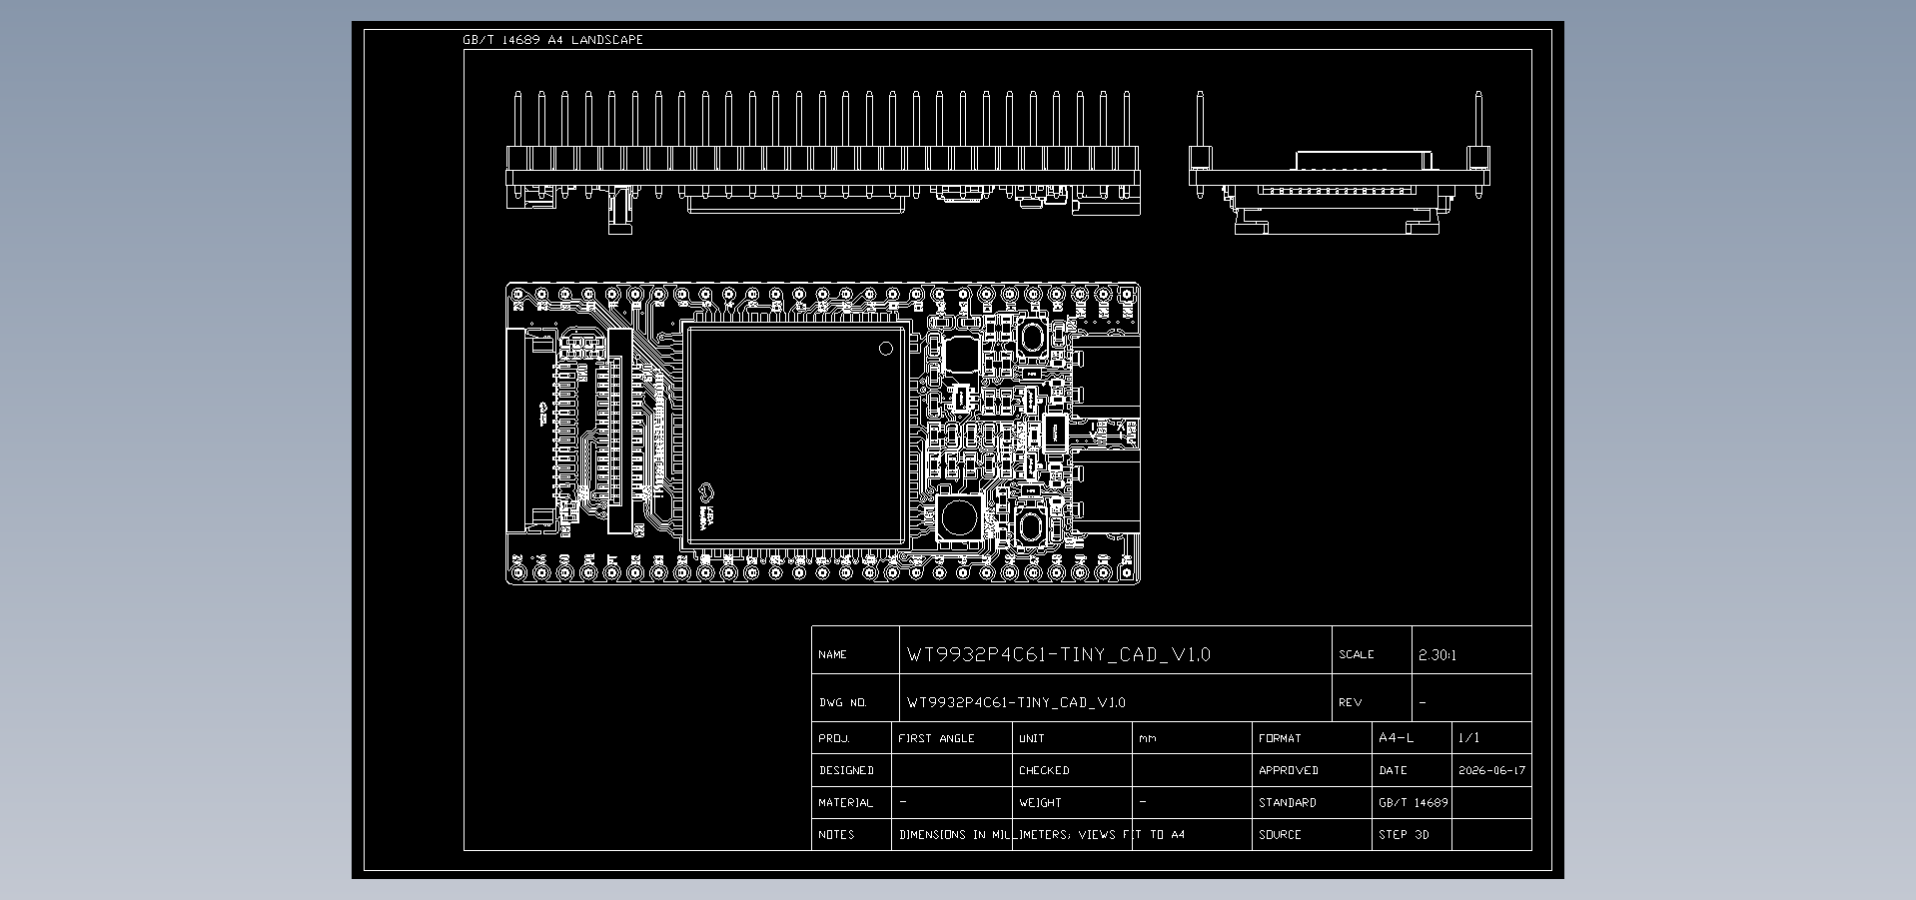Click the pin-1 circle marker on the main chip
The height and width of the screenshot is (900, 1916).
click(x=885, y=349)
